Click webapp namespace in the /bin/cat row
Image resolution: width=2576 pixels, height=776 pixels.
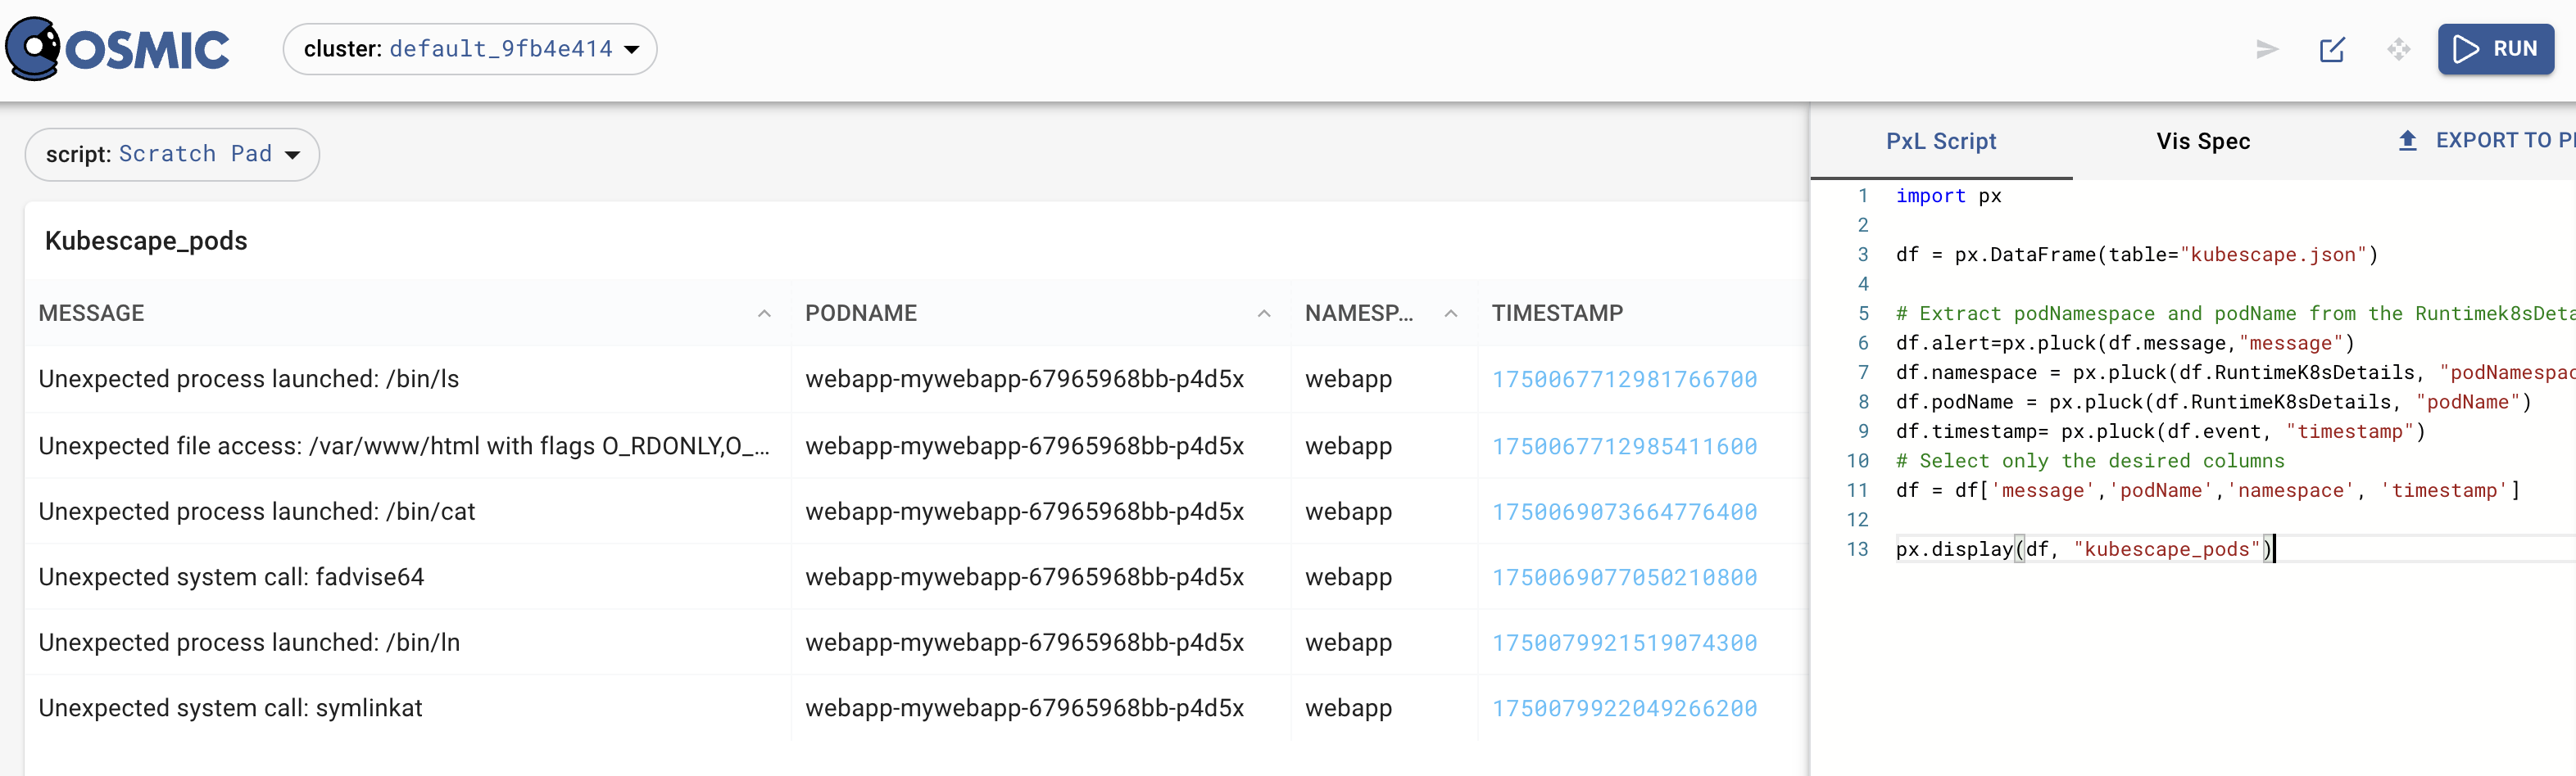(1348, 512)
